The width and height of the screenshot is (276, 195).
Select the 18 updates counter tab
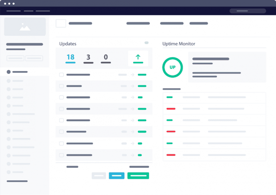pos(70,58)
